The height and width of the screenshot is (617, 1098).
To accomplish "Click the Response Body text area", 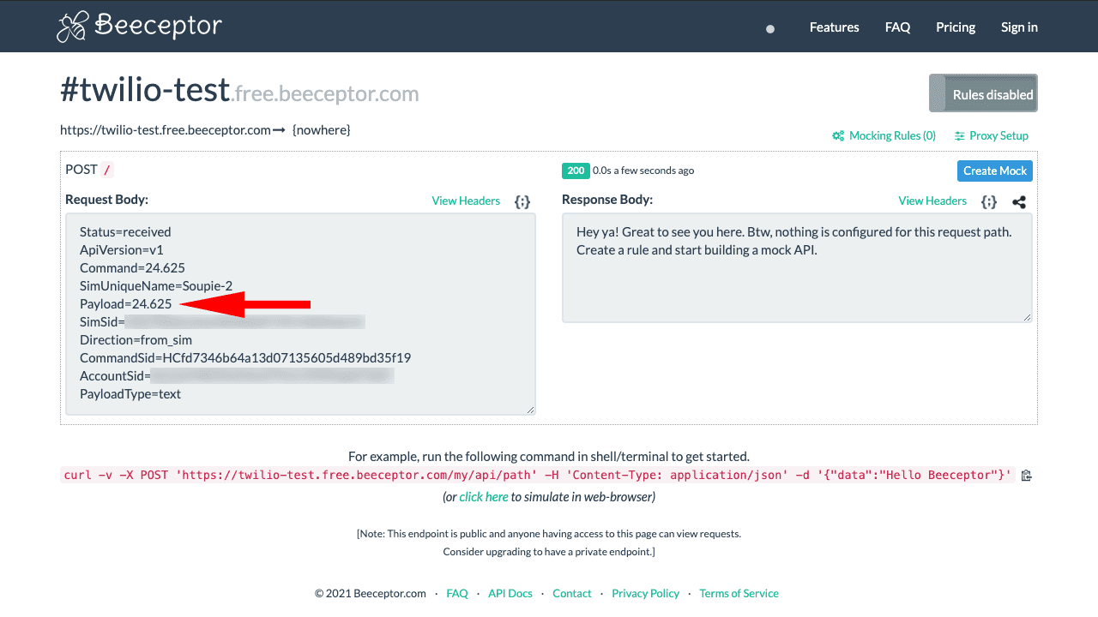I will coord(796,283).
